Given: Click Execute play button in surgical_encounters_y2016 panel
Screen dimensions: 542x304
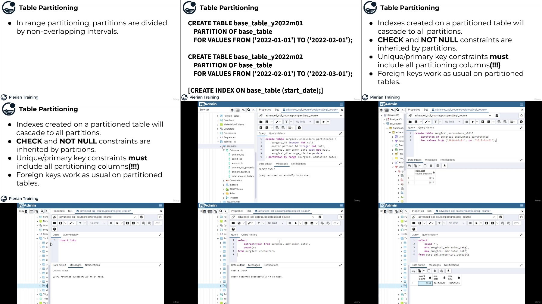Looking at the screenshot, I should (473, 122).
